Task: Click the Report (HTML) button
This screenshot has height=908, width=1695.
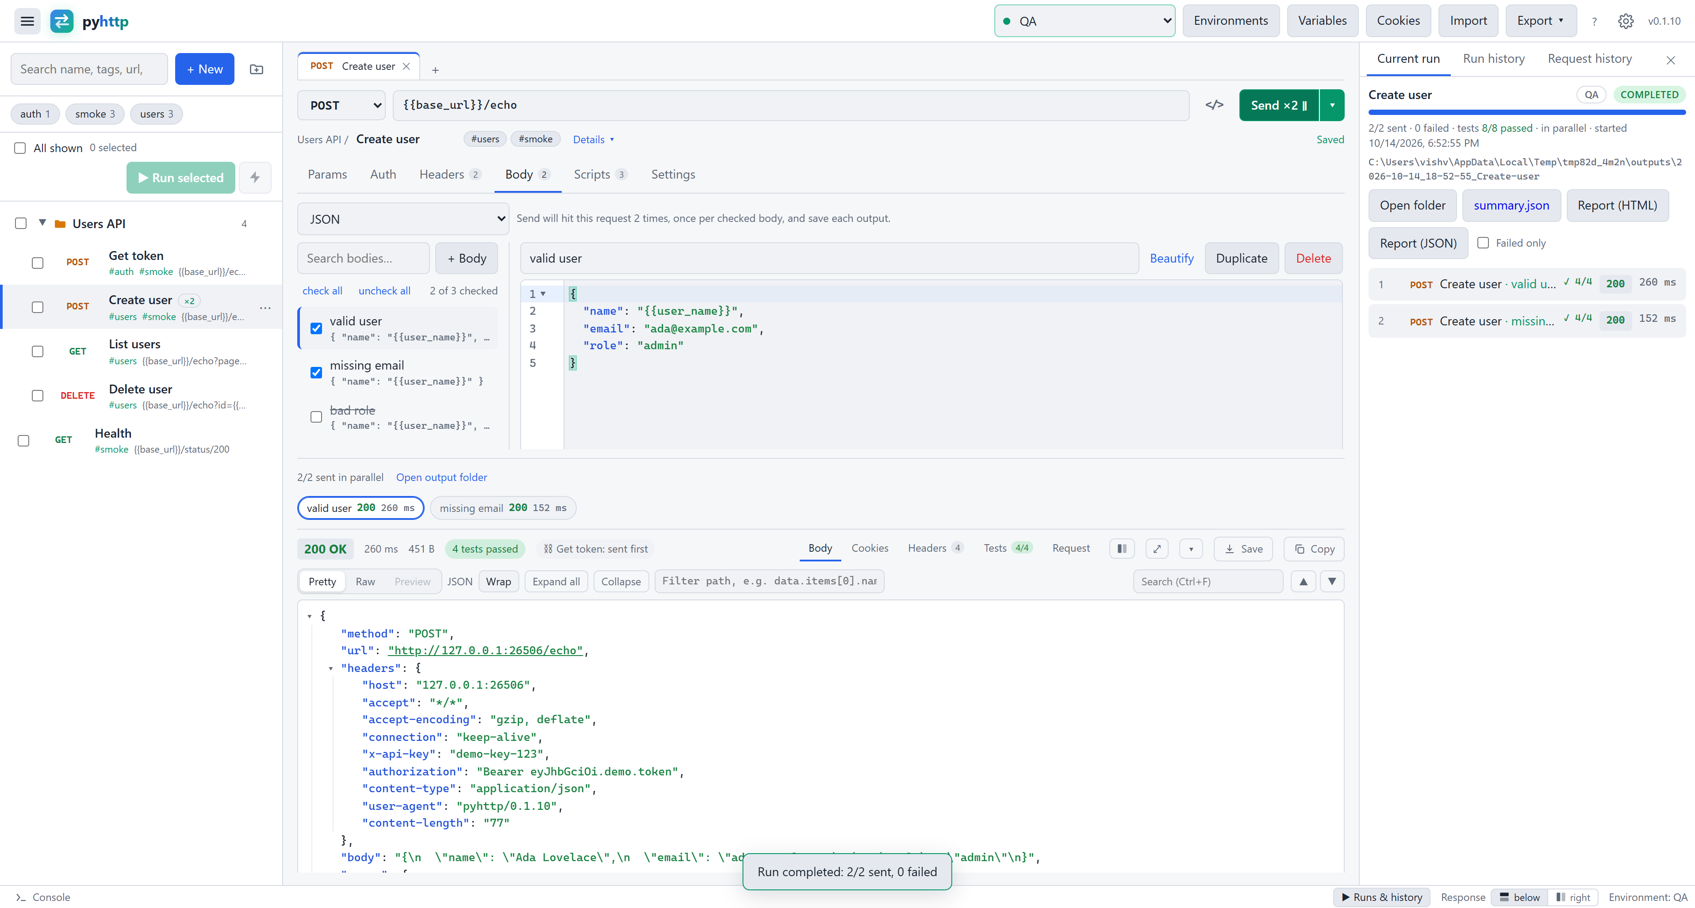Action: [1617, 206]
